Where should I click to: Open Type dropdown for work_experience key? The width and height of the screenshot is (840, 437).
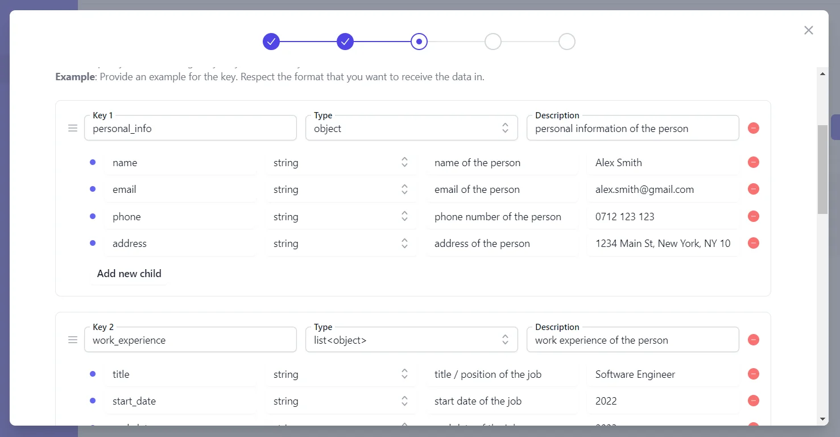click(411, 340)
